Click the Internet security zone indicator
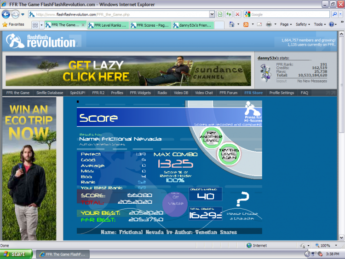The width and height of the screenshot is (345, 259). click(x=257, y=245)
